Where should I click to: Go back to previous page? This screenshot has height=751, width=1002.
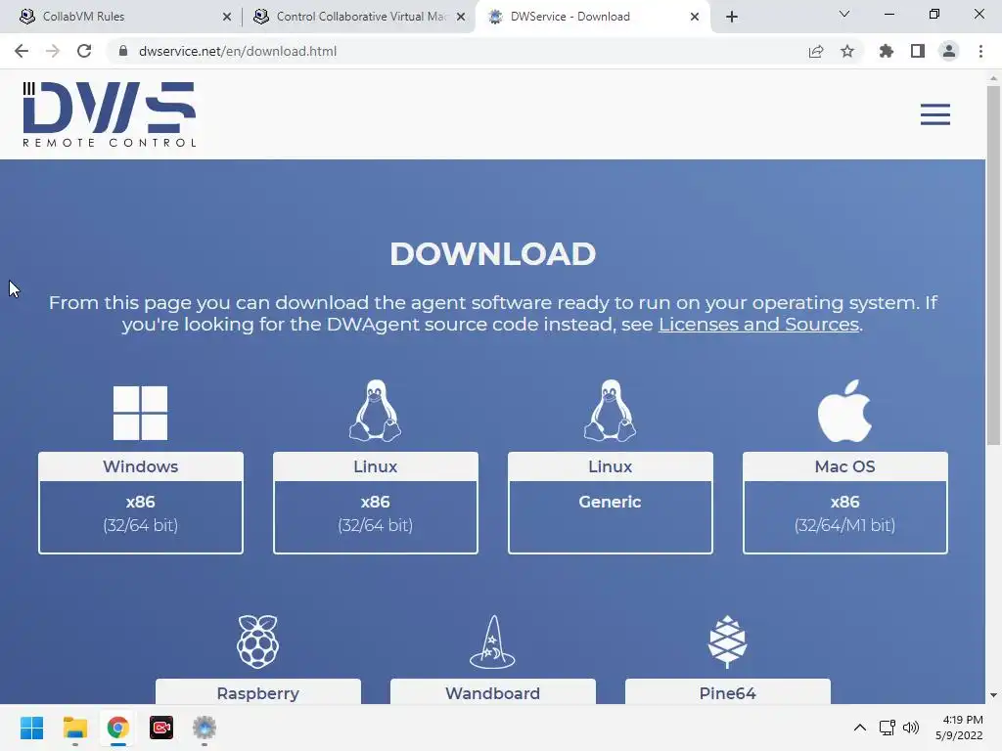(22, 51)
